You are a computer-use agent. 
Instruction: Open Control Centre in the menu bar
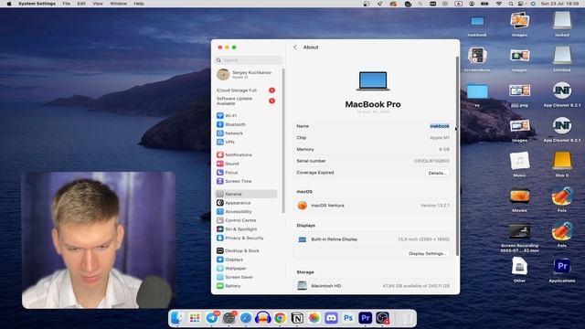(521, 4)
